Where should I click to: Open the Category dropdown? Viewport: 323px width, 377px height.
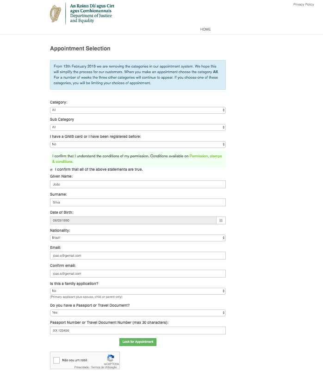tap(137, 110)
